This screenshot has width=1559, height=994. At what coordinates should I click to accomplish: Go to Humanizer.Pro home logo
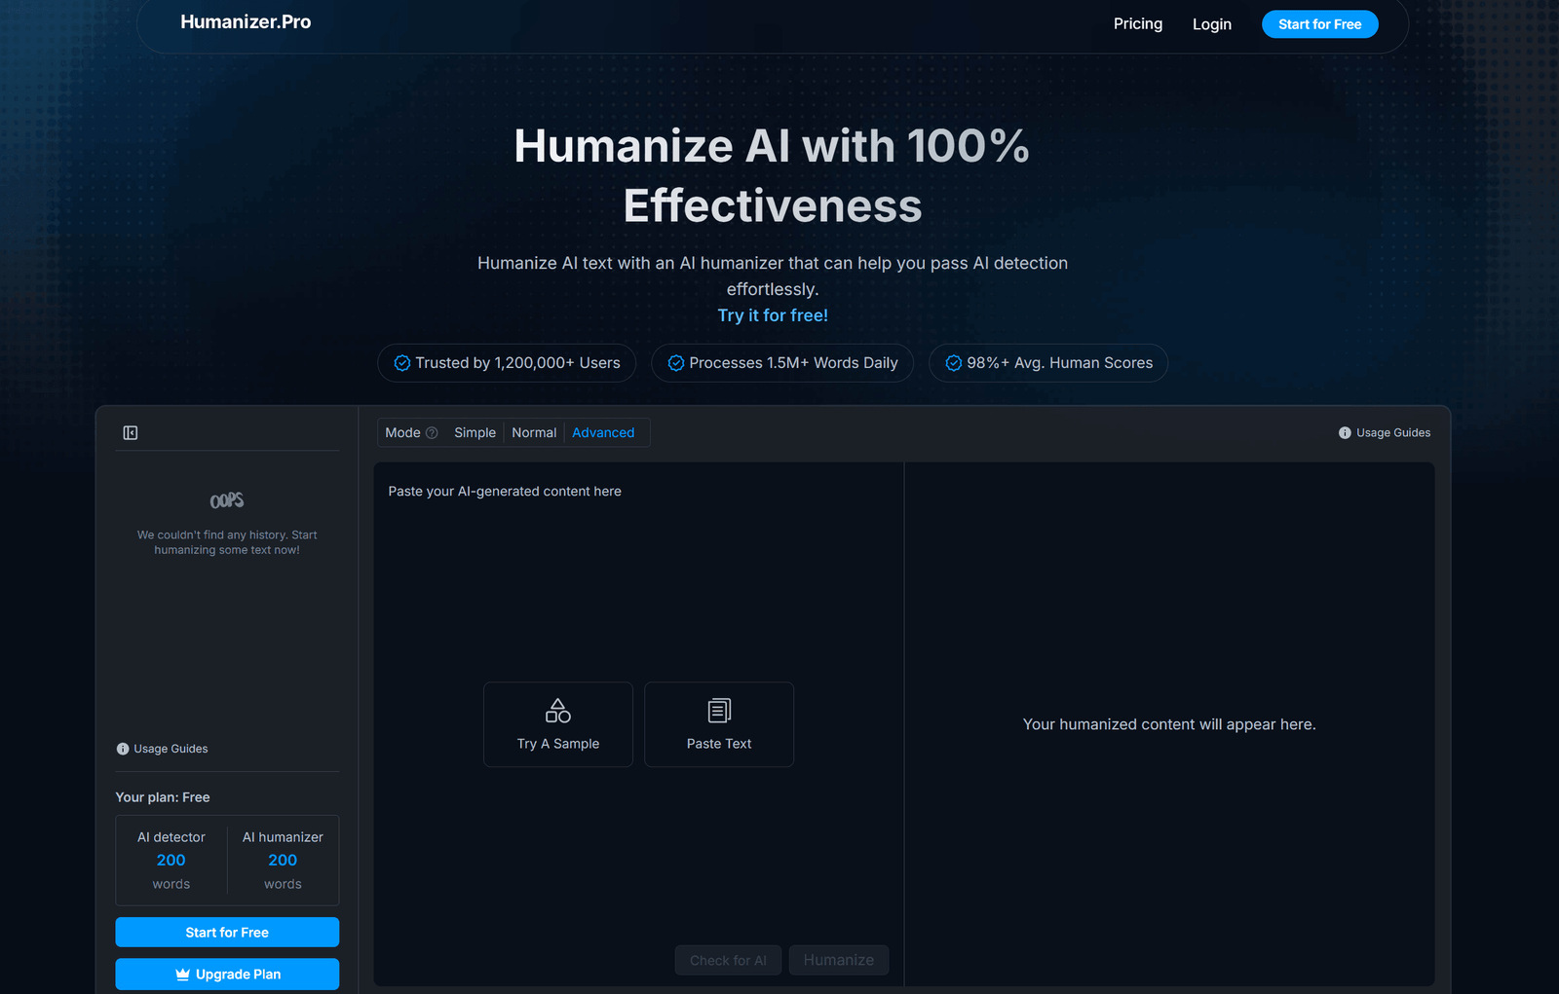(246, 22)
